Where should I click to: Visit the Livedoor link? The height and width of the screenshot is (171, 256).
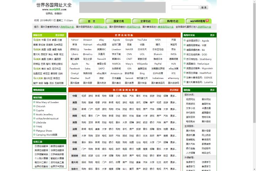click(x=116, y=49)
